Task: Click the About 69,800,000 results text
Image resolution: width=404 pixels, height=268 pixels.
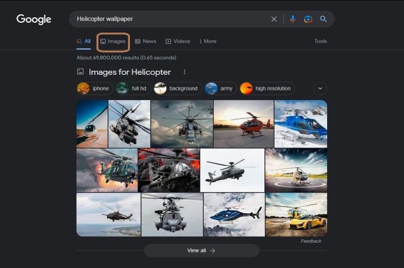Action: click(x=126, y=58)
